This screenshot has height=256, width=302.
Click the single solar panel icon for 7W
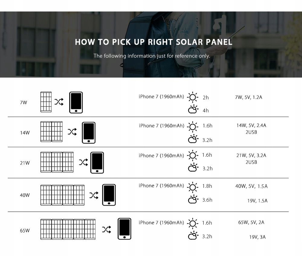(46, 102)
